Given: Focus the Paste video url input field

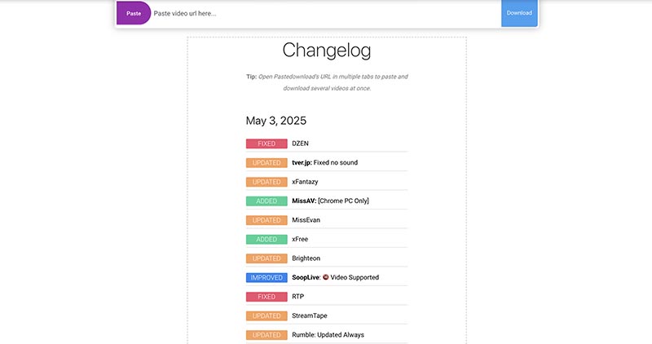Looking at the screenshot, I should (x=326, y=13).
